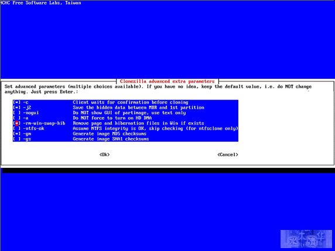Click the Cancel button

(228, 154)
